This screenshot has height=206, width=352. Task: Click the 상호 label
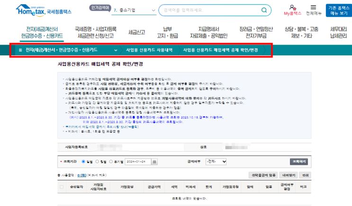click(x=203, y=147)
